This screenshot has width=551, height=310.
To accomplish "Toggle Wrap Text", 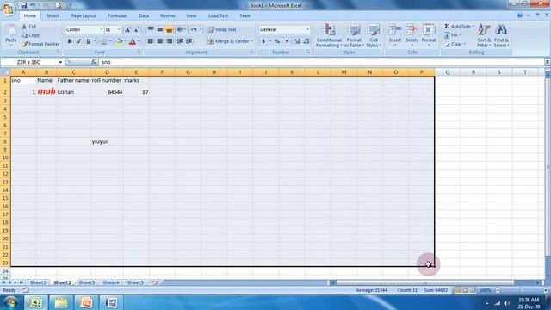I will [x=222, y=30].
